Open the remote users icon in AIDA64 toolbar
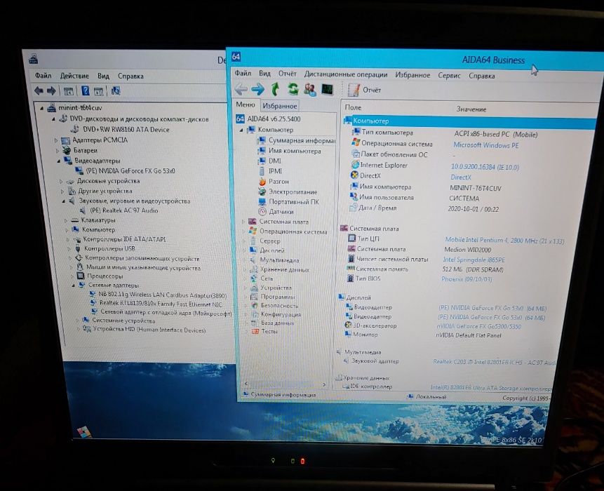 [309, 89]
